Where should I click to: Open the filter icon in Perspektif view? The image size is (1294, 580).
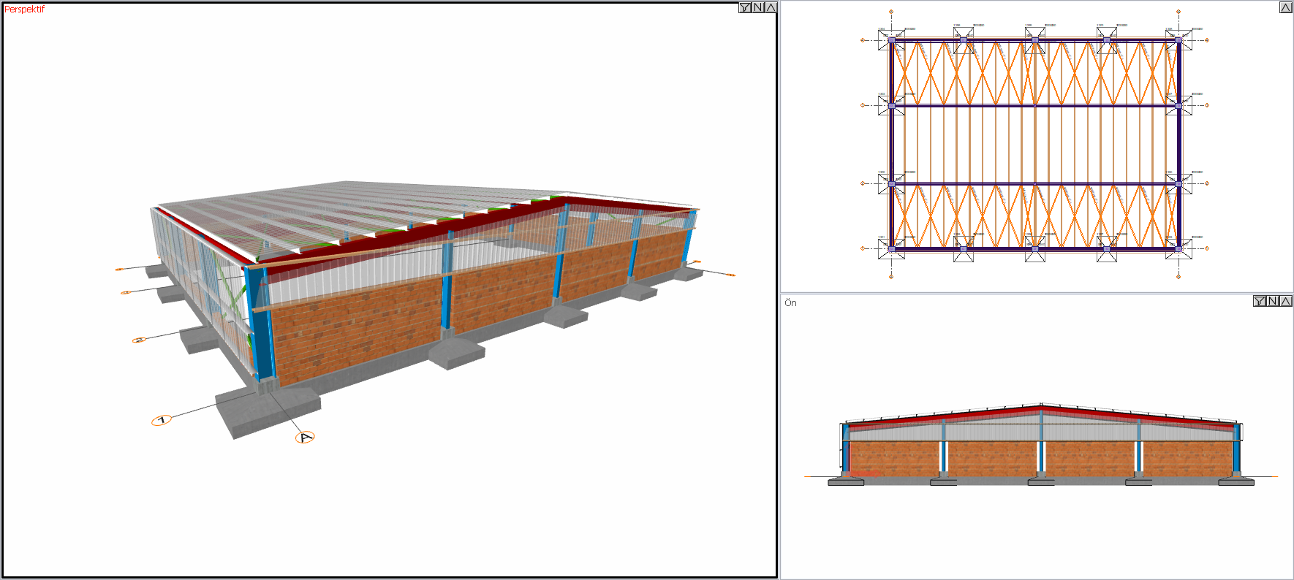[745, 7]
